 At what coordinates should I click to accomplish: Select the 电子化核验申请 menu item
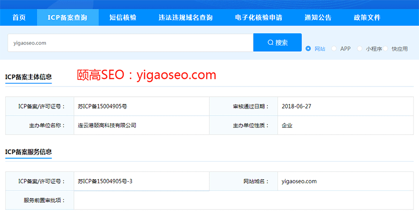point(259,17)
